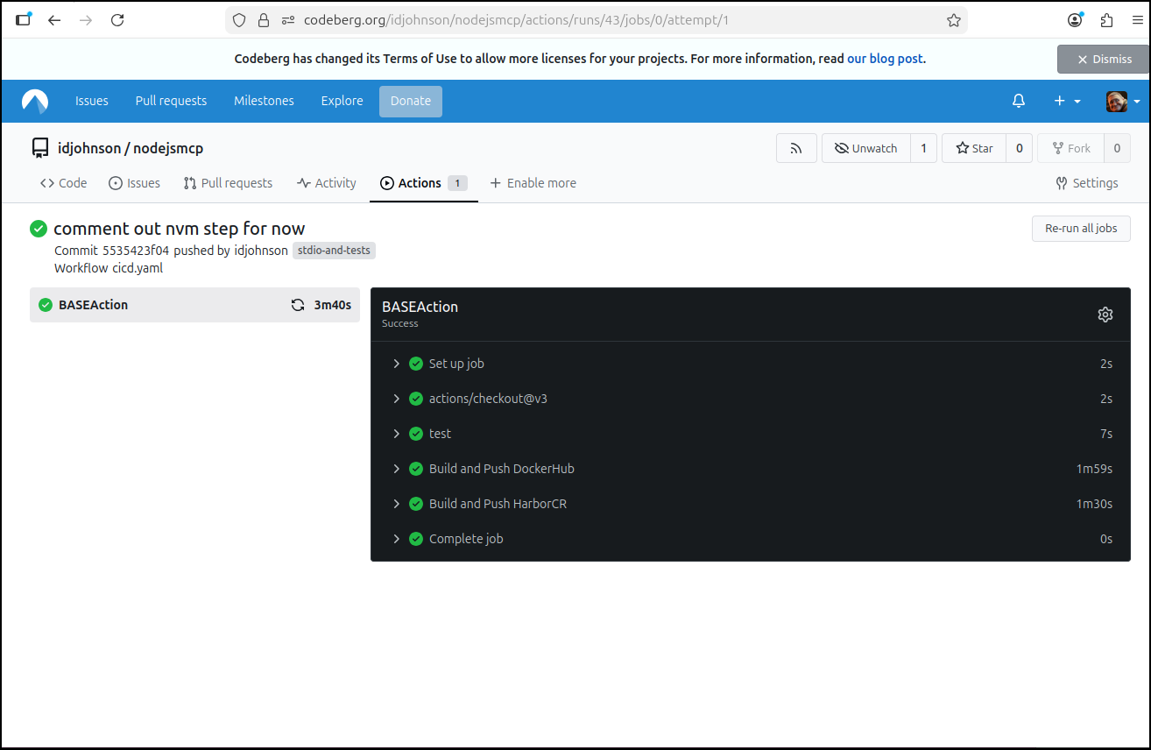Click the browser URL address field
Viewport: 1151px width, 750px height.
click(613, 20)
